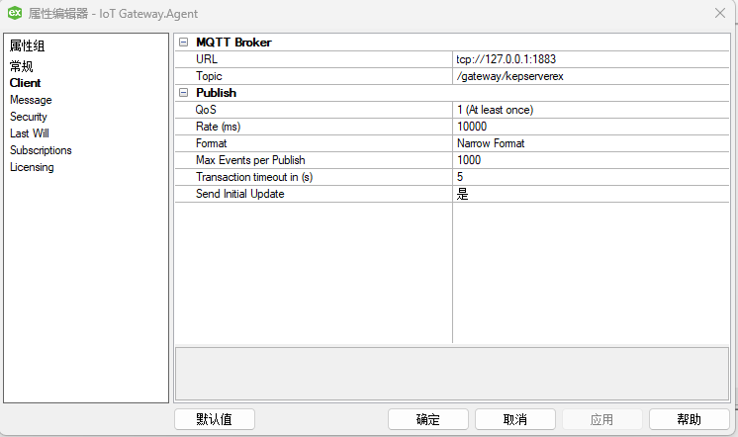Click the KEPServerEX icon in title bar
This screenshot has height=437, width=738.
[16, 12]
